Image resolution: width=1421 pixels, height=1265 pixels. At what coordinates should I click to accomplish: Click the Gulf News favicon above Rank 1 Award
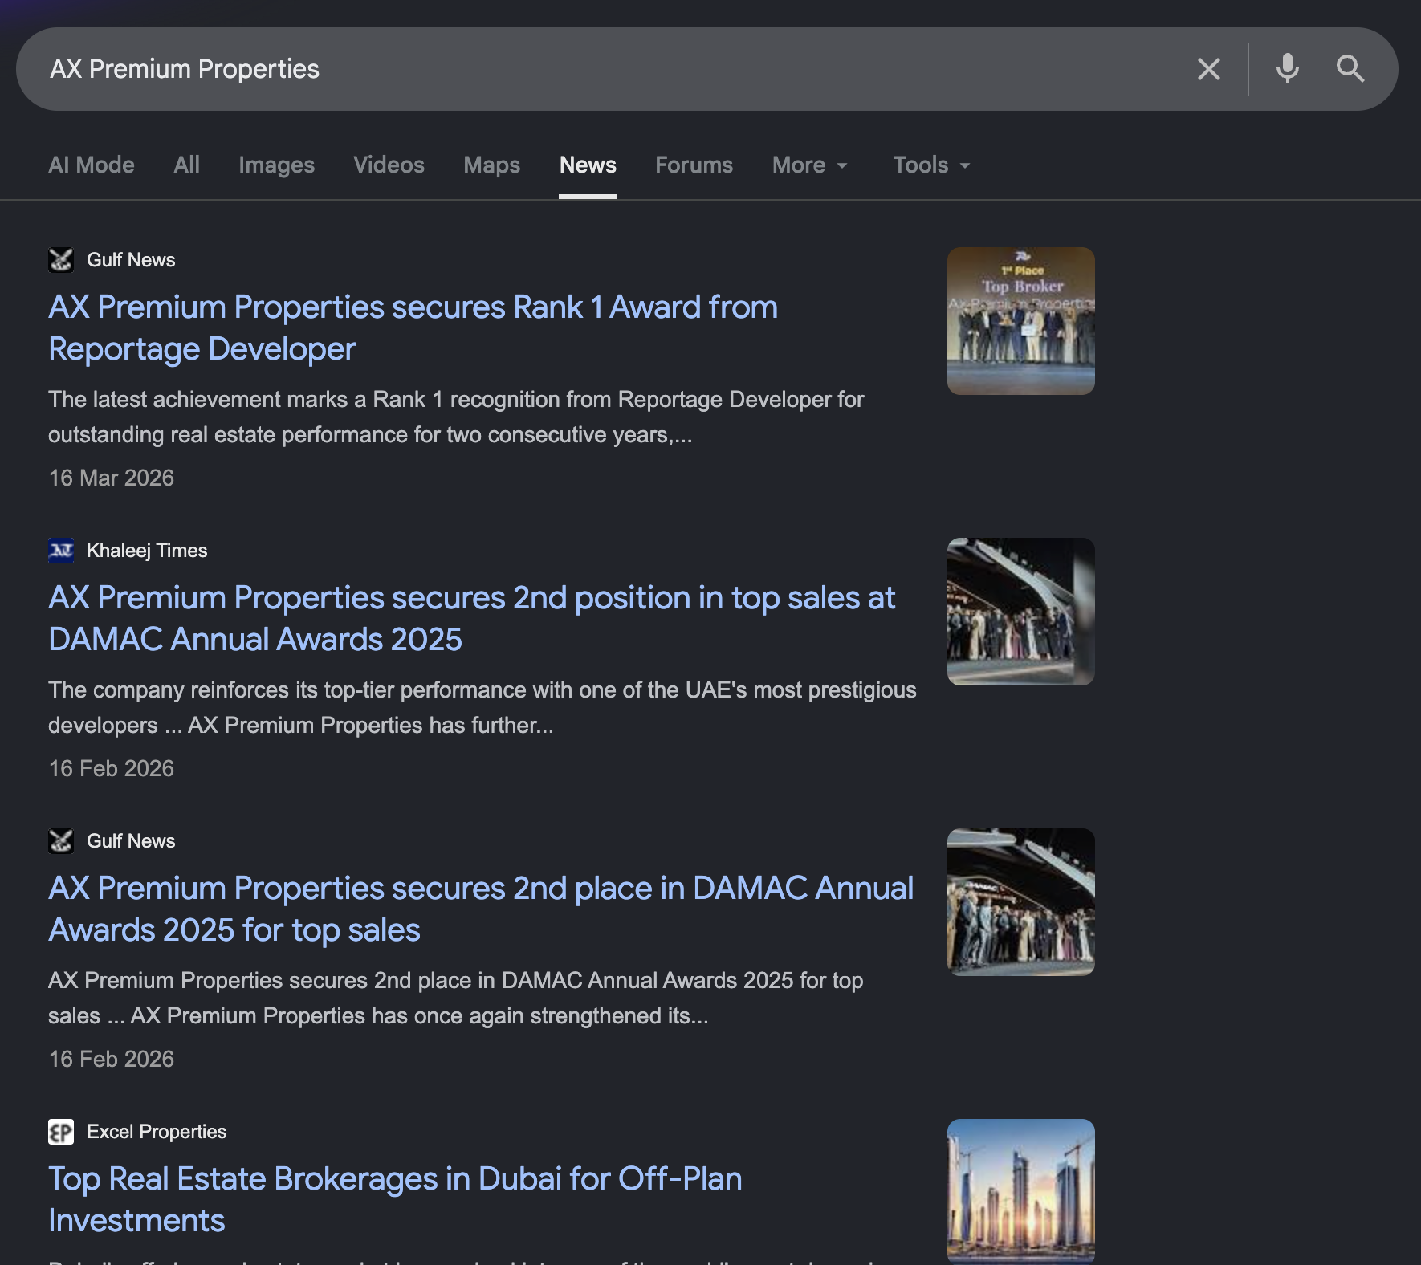(x=61, y=260)
